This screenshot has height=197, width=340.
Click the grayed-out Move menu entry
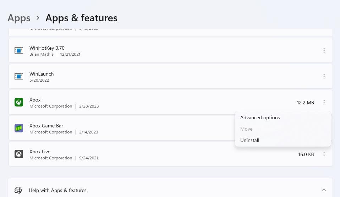click(x=246, y=129)
